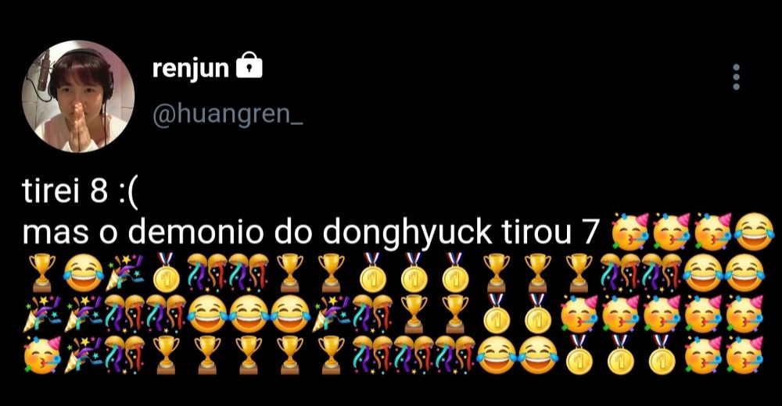Click the first of five consecutive trophies in the bottom row
The image size is (782, 406).
pos(166,354)
